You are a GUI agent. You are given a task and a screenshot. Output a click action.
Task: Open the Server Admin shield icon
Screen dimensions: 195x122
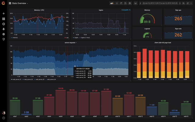pyautogui.click(x=4, y=39)
